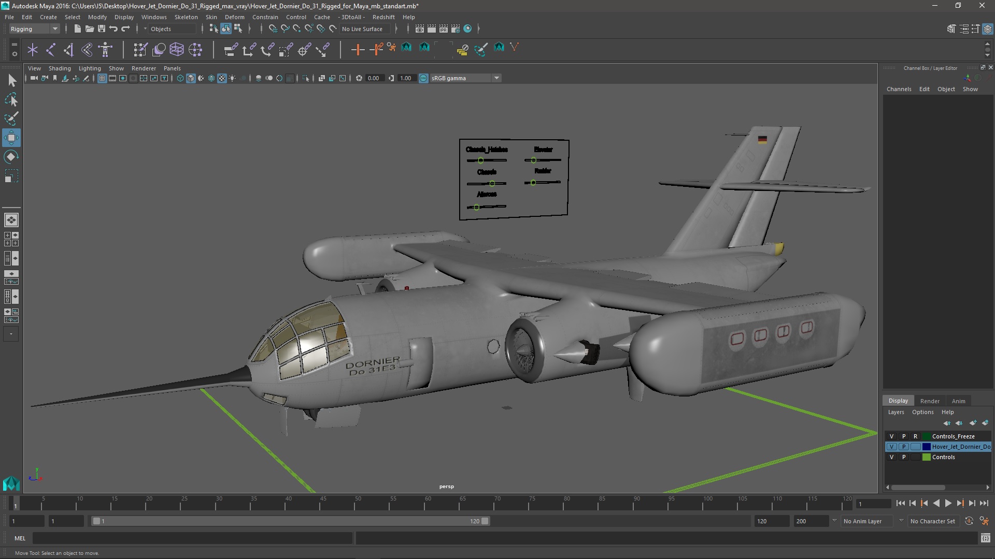This screenshot has height=559, width=995.
Task: Toggle wireframe shading in the viewport
Action: click(180, 78)
